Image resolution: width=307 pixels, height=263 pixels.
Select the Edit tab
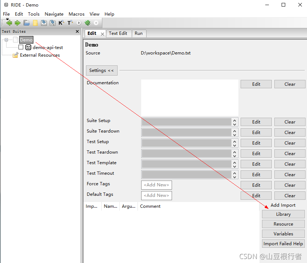(92, 33)
